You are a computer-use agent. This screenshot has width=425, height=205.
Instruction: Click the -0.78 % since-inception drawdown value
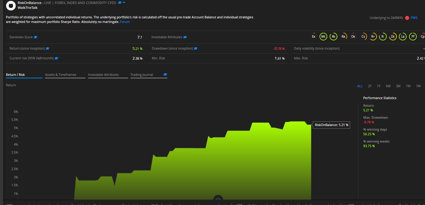pos(279,49)
